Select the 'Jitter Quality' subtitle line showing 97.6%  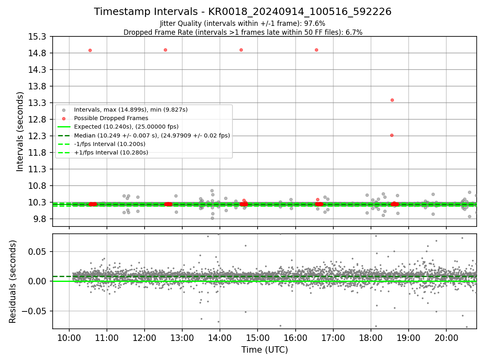point(243,23)
